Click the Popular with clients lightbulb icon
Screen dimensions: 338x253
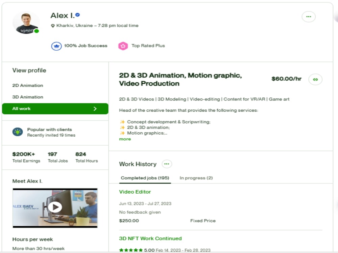tap(16, 131)
